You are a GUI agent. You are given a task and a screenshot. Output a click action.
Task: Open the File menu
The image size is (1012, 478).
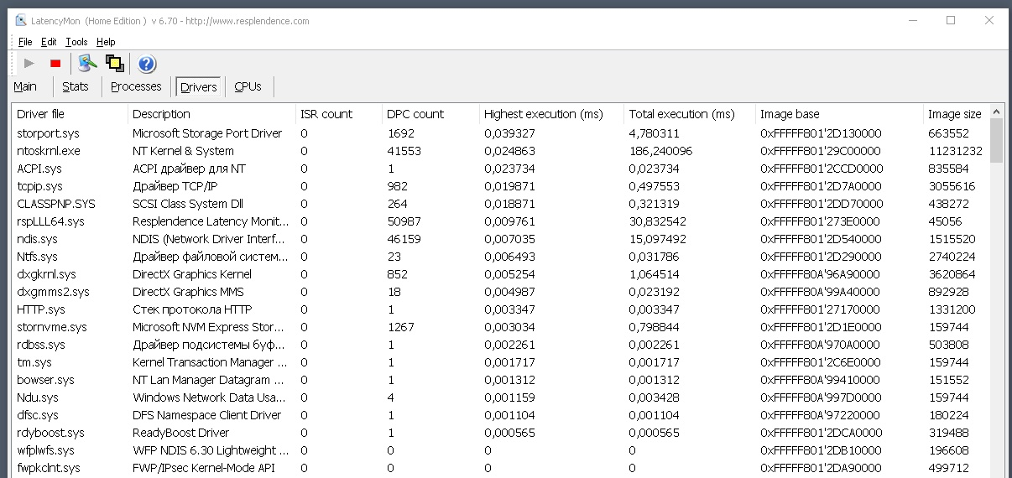tap(25, 42)
